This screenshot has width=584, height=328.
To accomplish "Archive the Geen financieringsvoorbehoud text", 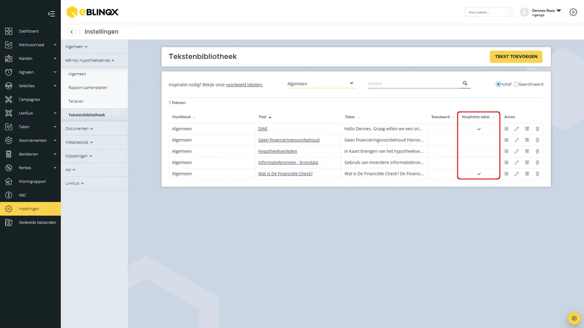I will point(527,140).
